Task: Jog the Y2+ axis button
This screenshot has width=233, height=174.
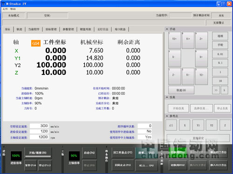Action: pos(175,40)
